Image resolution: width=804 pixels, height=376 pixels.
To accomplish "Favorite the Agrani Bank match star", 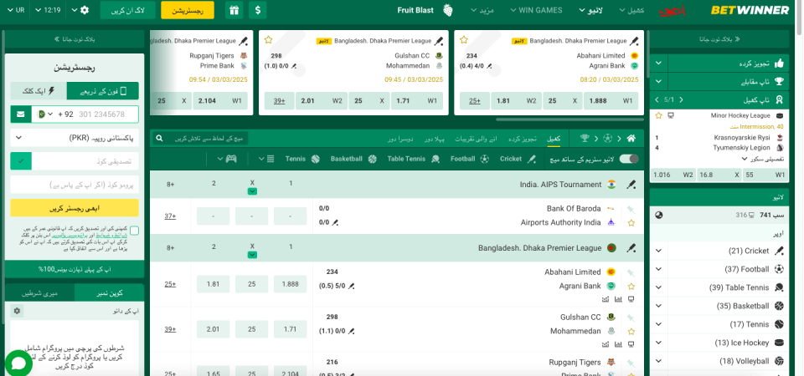I will coord(631,287).
